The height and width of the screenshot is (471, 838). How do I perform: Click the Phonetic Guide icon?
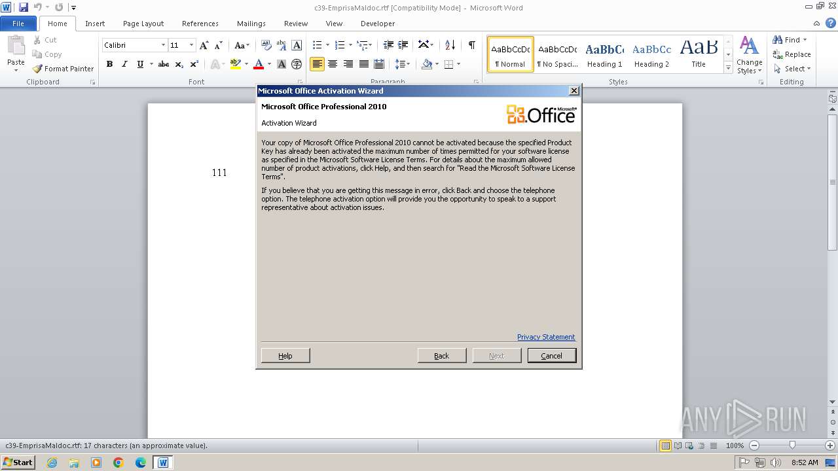point(282,45)
